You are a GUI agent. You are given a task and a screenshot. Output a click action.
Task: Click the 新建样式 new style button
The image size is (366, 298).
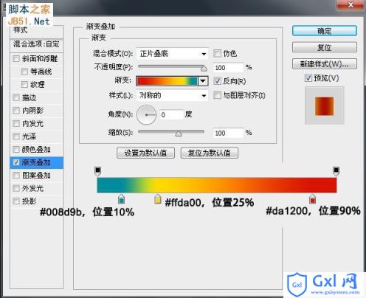pos(325,64)
